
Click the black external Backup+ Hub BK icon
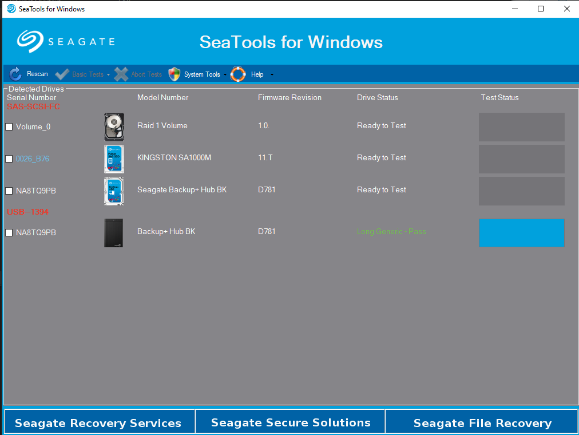(x=114, y=233)
